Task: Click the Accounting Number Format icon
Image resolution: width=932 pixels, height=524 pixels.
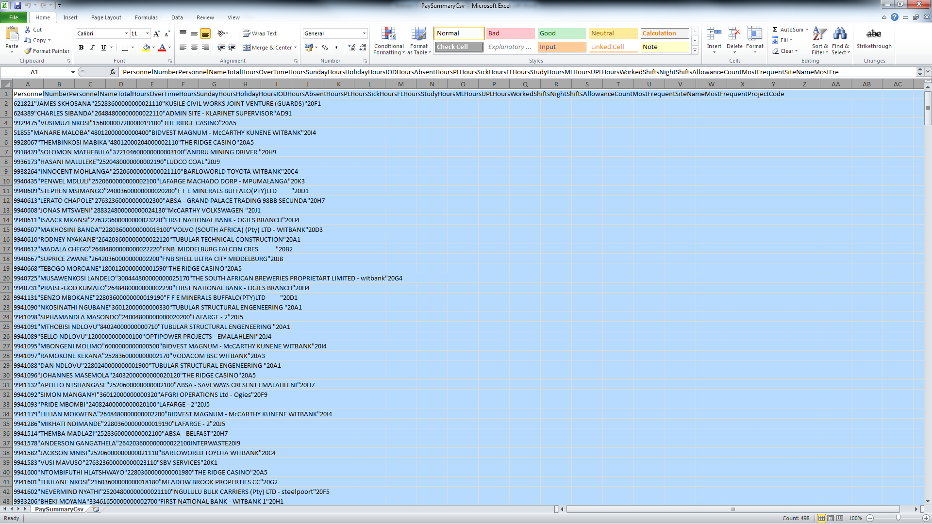Action: 308,48
